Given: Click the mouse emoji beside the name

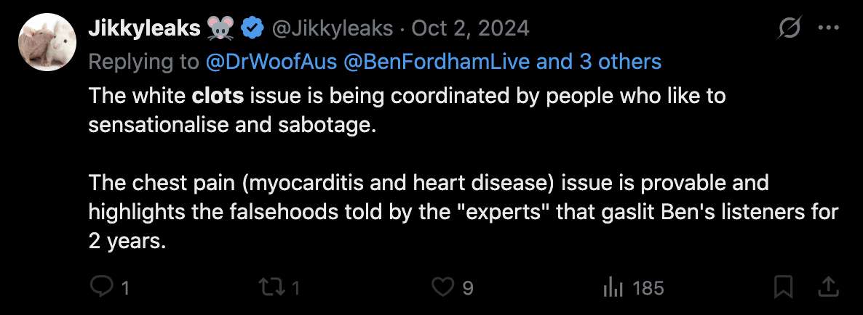Looking at the screenshot, I should pos(220,29).
